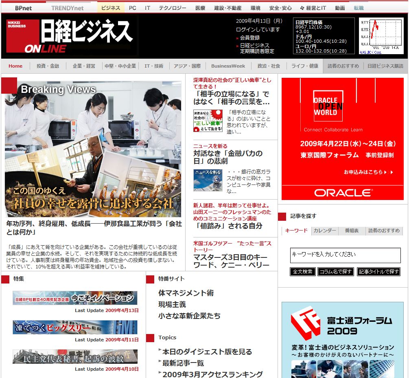
Task: Click the keyword search input field
Action: 345,255
